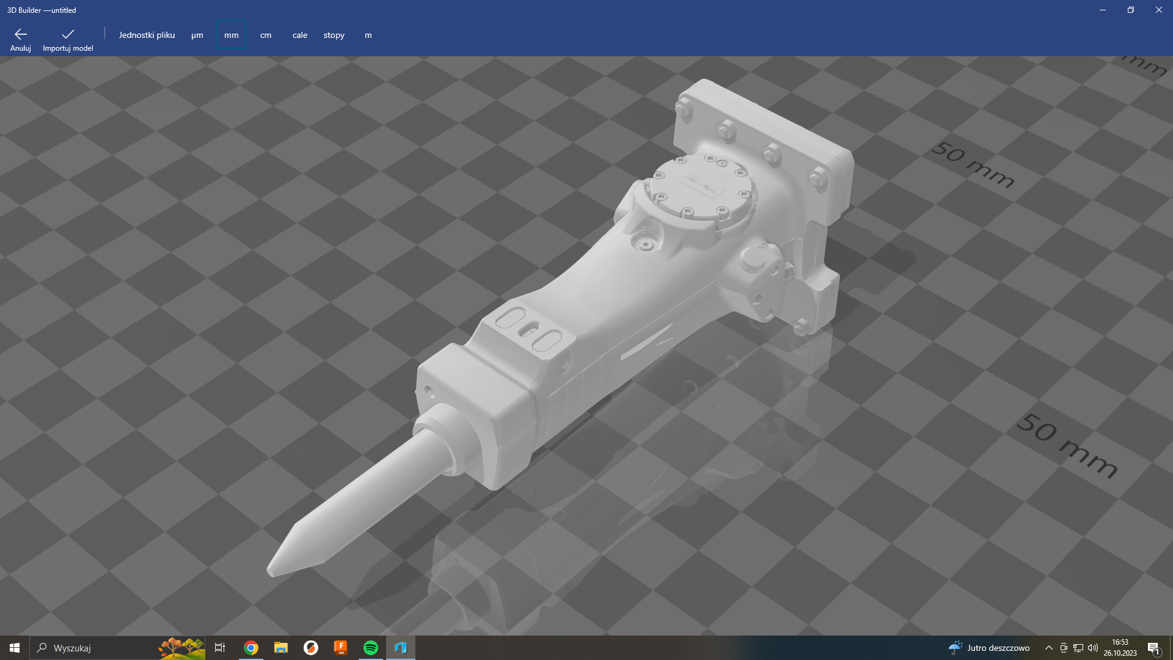Viewport: 1173px width, 660px height.
Task: Click the Anuluj back arrow icon
Action: point(20,34)
